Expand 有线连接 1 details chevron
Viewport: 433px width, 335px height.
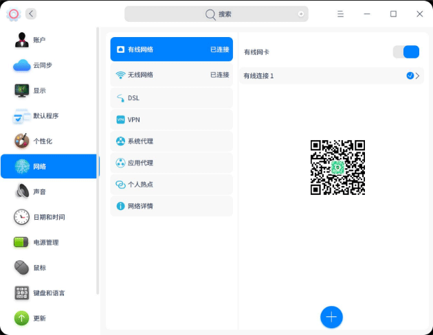click(417, 76)
